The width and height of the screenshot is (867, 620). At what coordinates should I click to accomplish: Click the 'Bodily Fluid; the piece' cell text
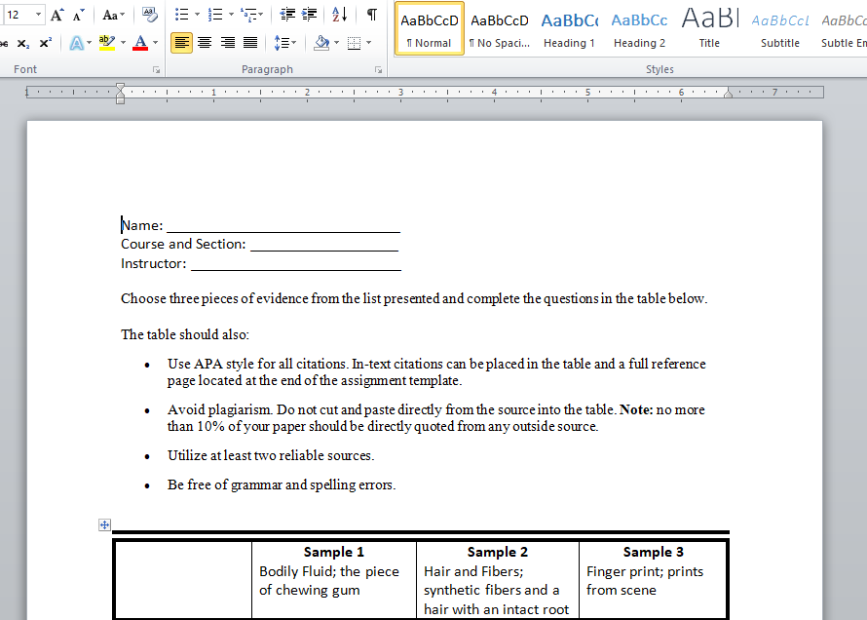(329, 571)
